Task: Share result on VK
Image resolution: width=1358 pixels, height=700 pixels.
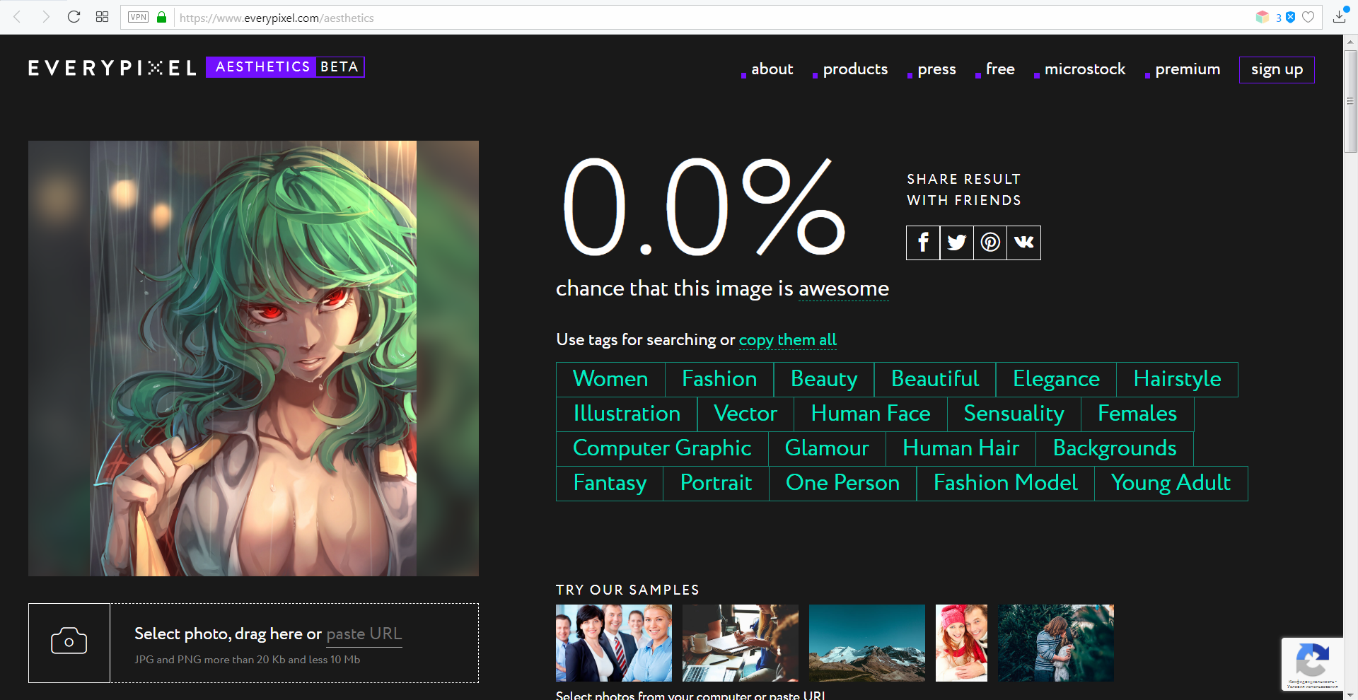Action: click(x=1024, y=243)
